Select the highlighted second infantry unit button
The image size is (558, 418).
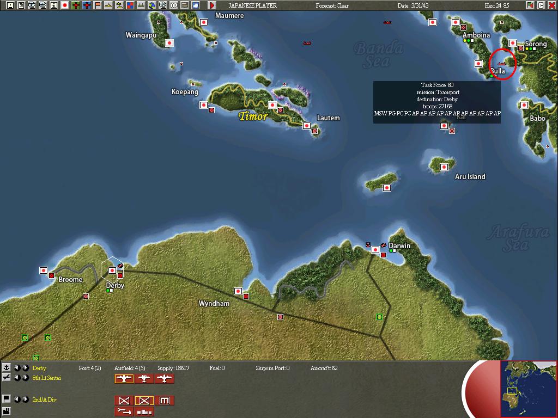click(144, 401)
